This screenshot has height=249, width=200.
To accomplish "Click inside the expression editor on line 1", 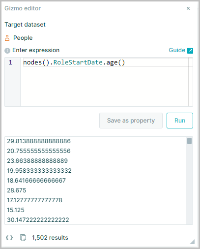I will [x=106, y=62].
